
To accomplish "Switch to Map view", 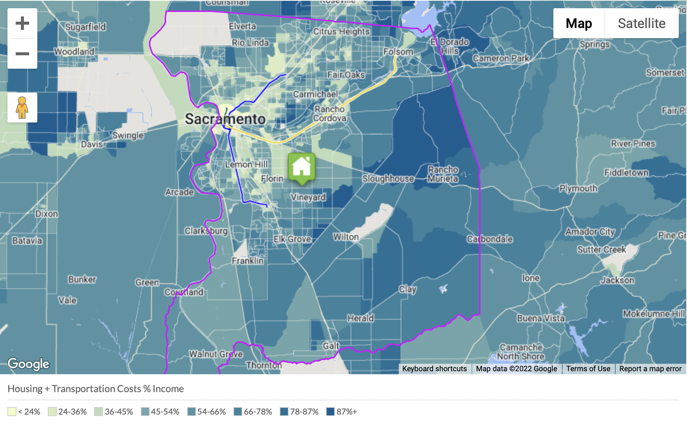I will (579, 23).
